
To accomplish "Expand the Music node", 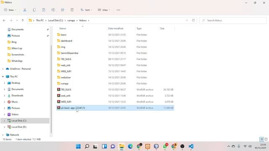I will tap(5, 102).
